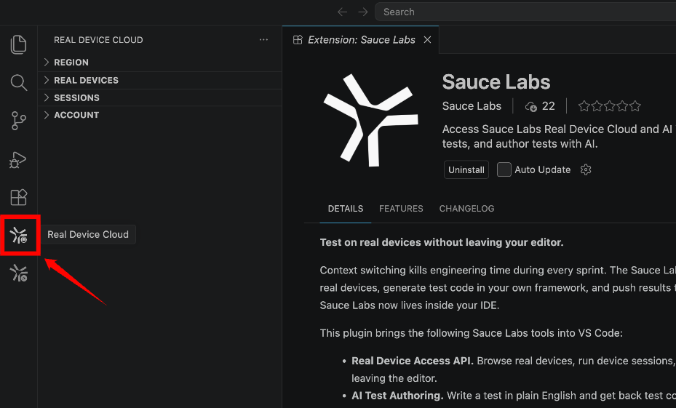Switch to the FEATURES tab
This screenshot has height=408, width=676.
coord(401,209)
